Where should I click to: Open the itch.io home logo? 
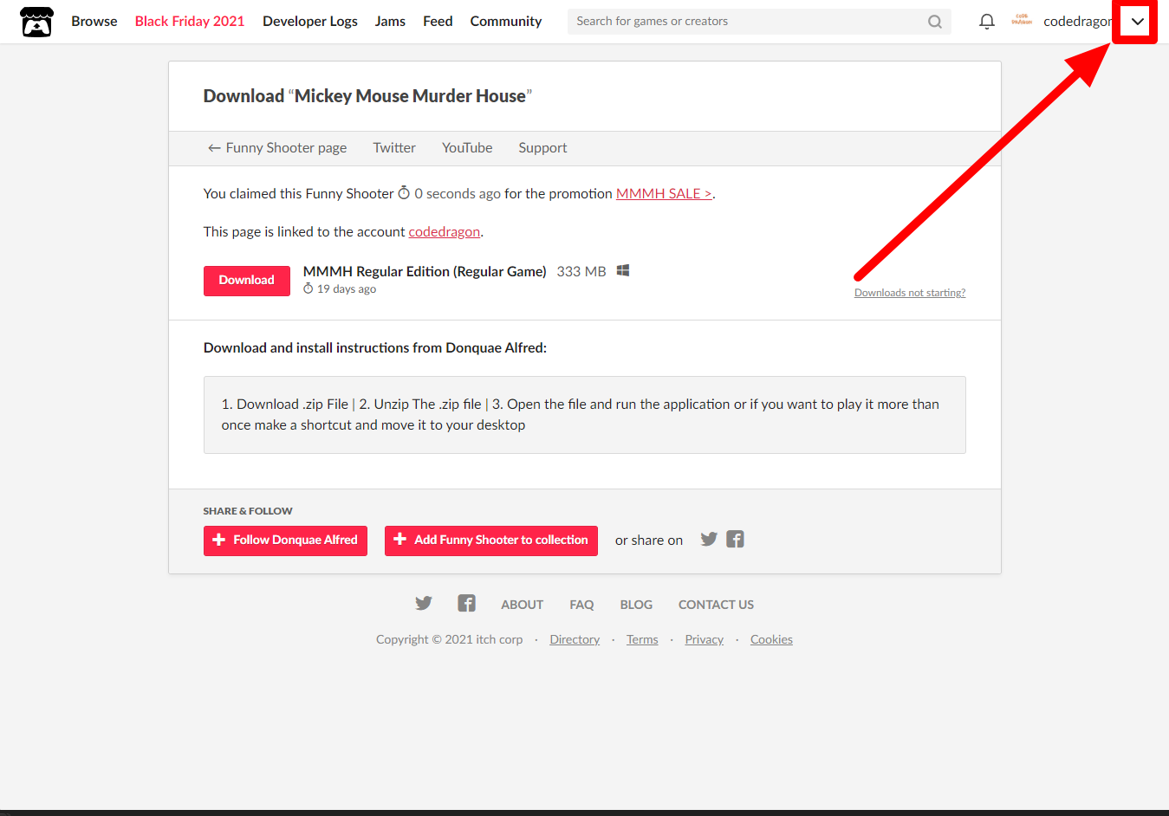point(36,22)
